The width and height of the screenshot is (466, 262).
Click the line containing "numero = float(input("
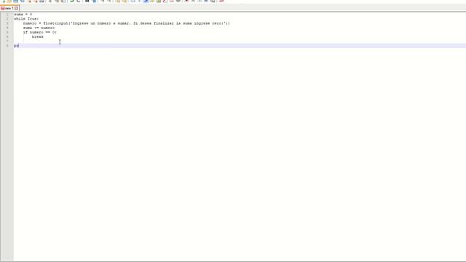pyautogui.click(x=126, y=23)
